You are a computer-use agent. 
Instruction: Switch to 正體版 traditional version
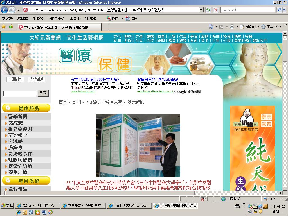[x=15, y=79]
